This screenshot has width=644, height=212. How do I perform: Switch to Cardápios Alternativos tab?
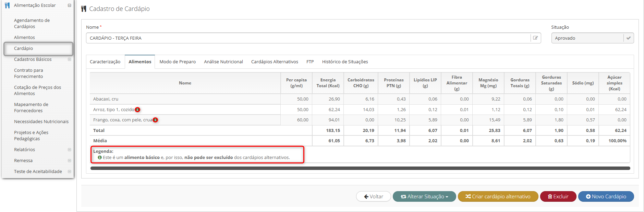275,62
